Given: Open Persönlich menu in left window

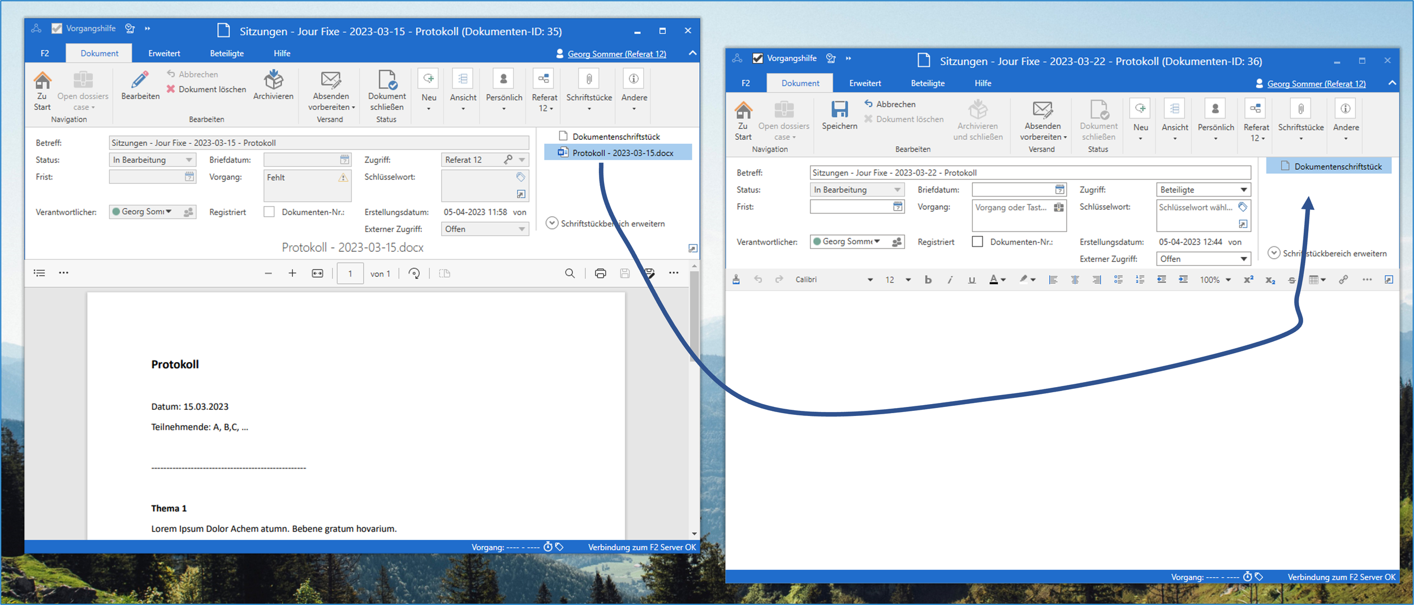Looking at the screenshot, I should (x=504, y=91).
